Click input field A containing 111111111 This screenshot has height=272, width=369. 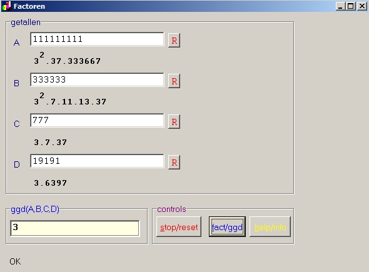(x=97, y=39)
